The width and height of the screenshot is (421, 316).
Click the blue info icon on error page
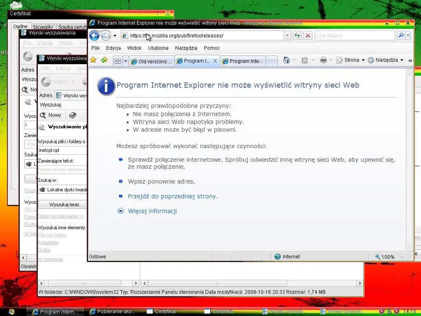pos(106,86)
